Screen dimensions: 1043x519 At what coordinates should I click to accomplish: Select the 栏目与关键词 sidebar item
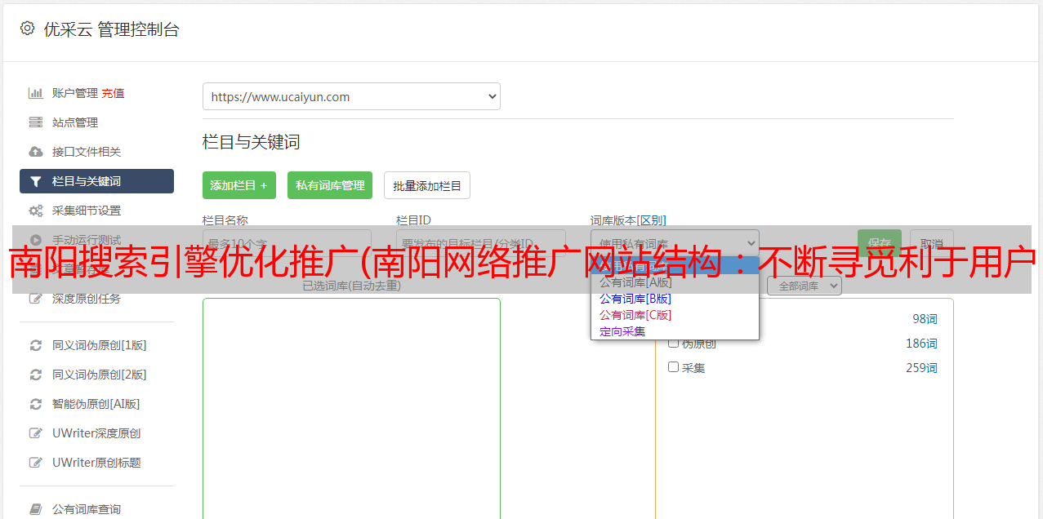(96, 181)
